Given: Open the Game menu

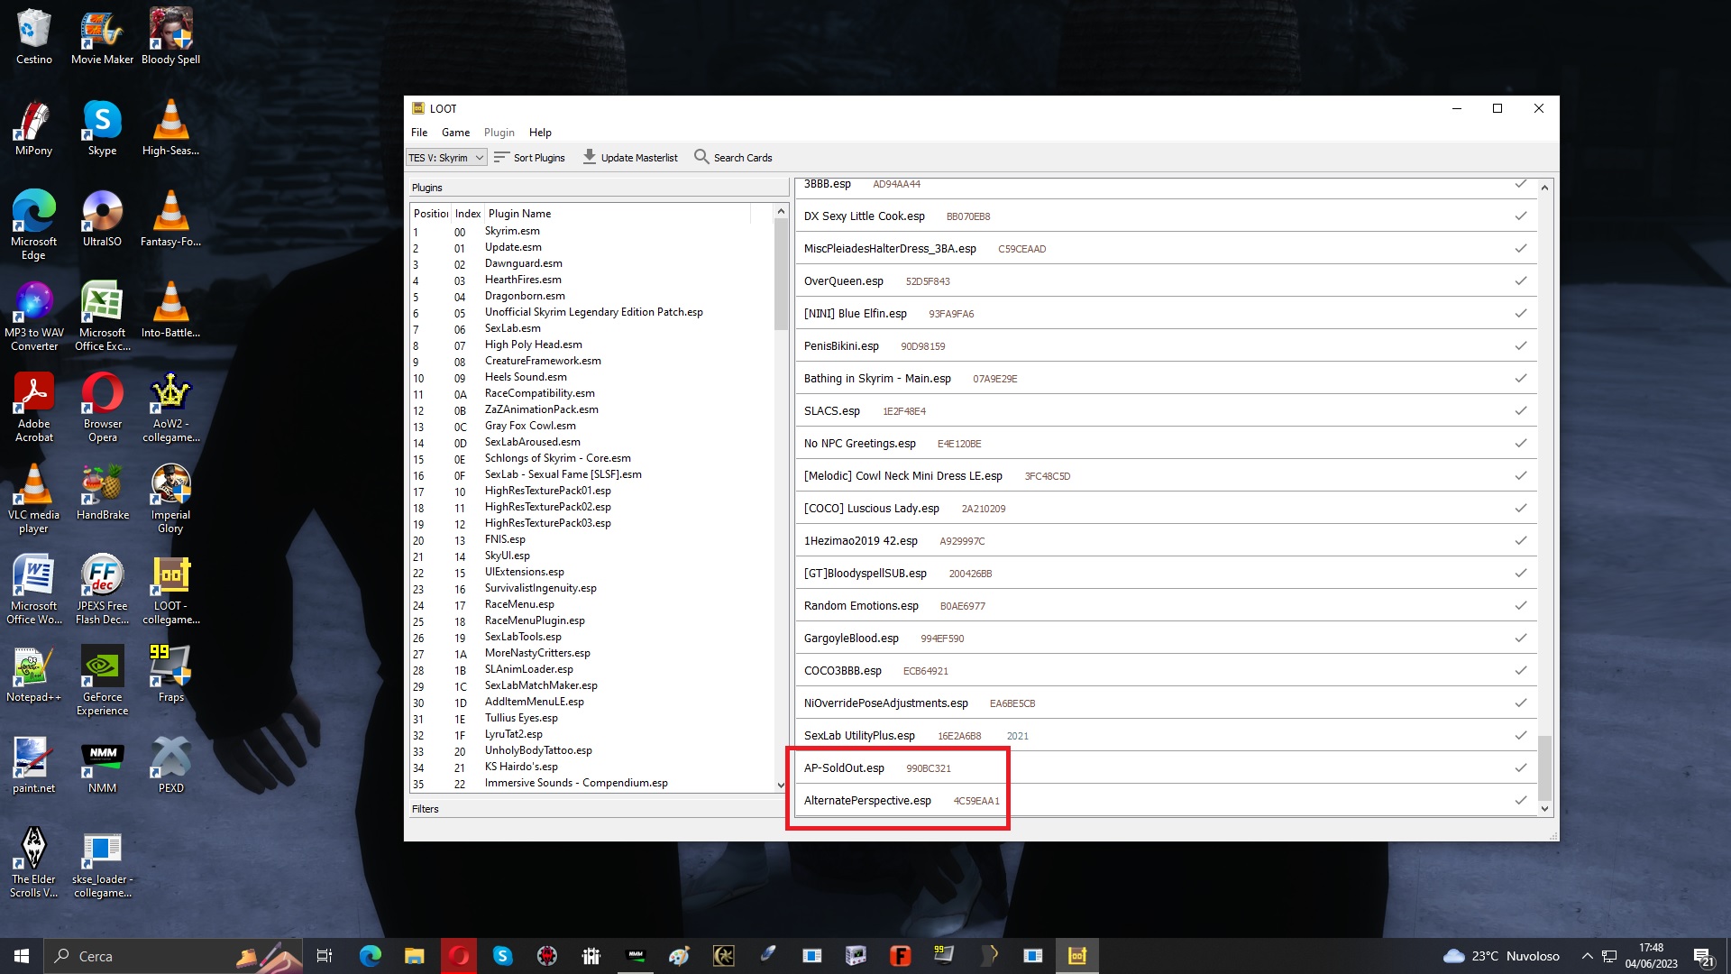Looking at the screenshot, I should [455, 133].
